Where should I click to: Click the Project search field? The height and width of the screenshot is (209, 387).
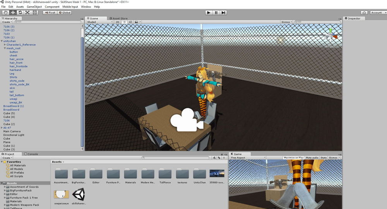click(x=175, y=158)
